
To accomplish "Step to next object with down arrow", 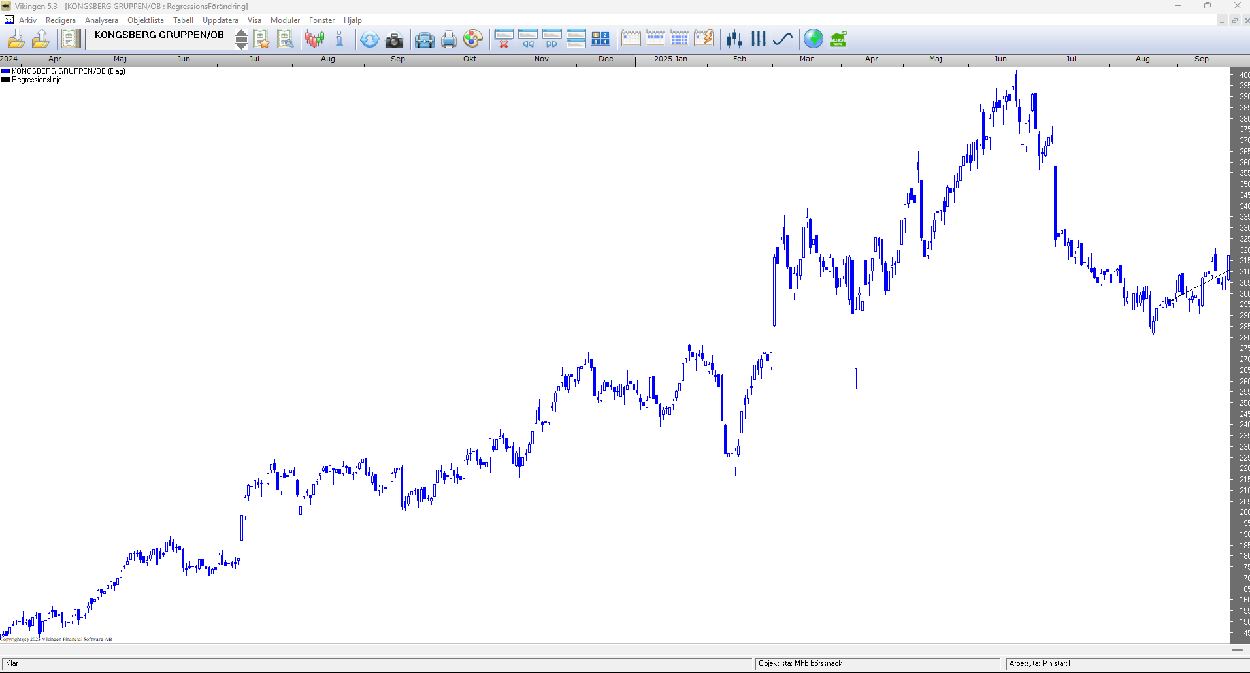I will coord(241,45).
